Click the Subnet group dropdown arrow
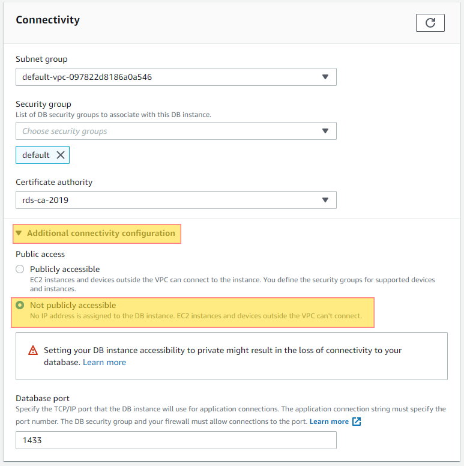 click(x=325, y=77)
